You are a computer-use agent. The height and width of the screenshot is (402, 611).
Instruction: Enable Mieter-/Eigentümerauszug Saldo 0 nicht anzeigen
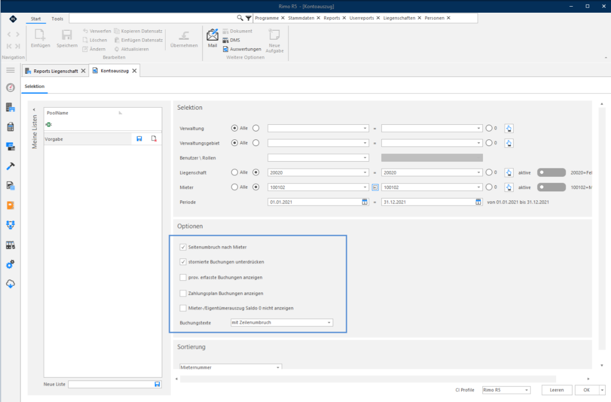pyautogui.click(x=183, y=308)
